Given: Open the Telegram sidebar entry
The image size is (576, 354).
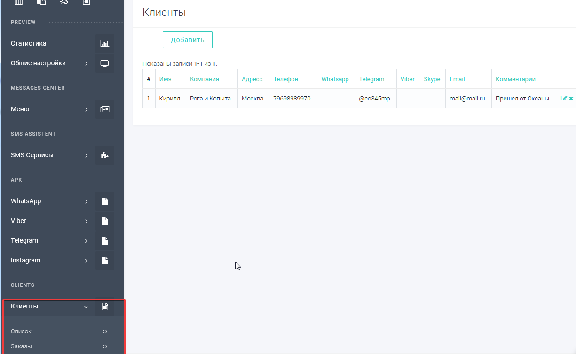Looking at the screenshot, I should (x=24, y=240).
